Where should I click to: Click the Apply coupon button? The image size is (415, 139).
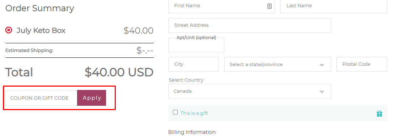point(92,98)
